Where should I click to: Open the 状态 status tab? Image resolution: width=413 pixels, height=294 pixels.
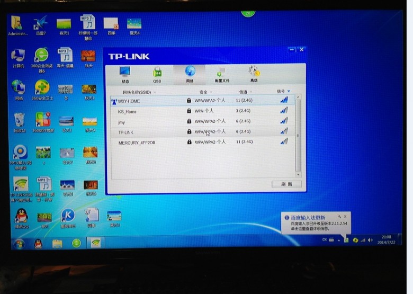coord(125,75)
